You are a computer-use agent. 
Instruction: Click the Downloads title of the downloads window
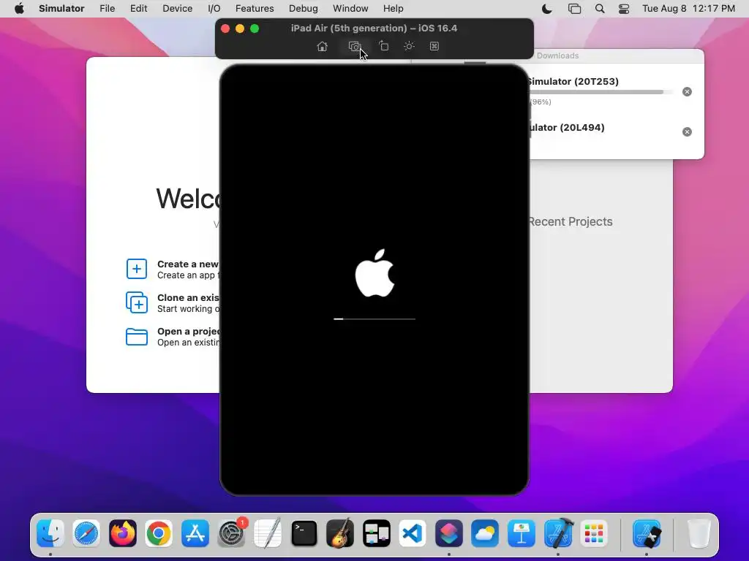pos(557,56)
